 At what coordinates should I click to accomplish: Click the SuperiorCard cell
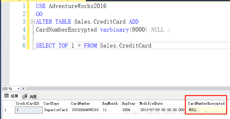tap(56, 110)
